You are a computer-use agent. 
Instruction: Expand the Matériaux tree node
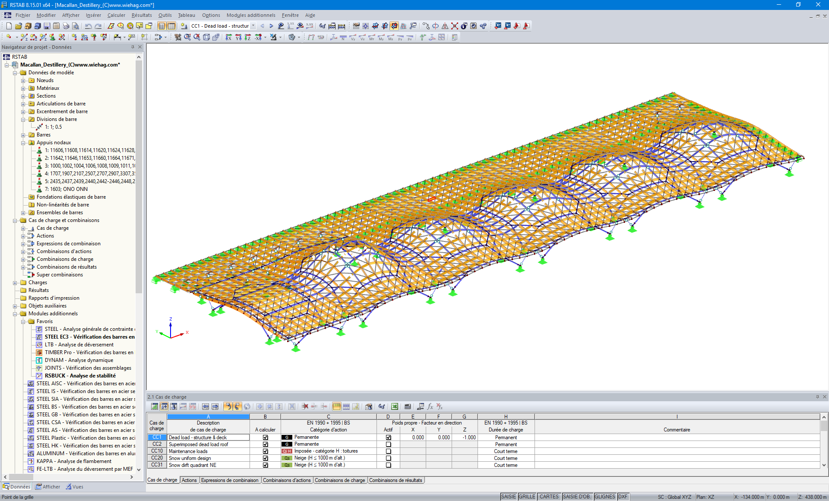pos(23,88)
